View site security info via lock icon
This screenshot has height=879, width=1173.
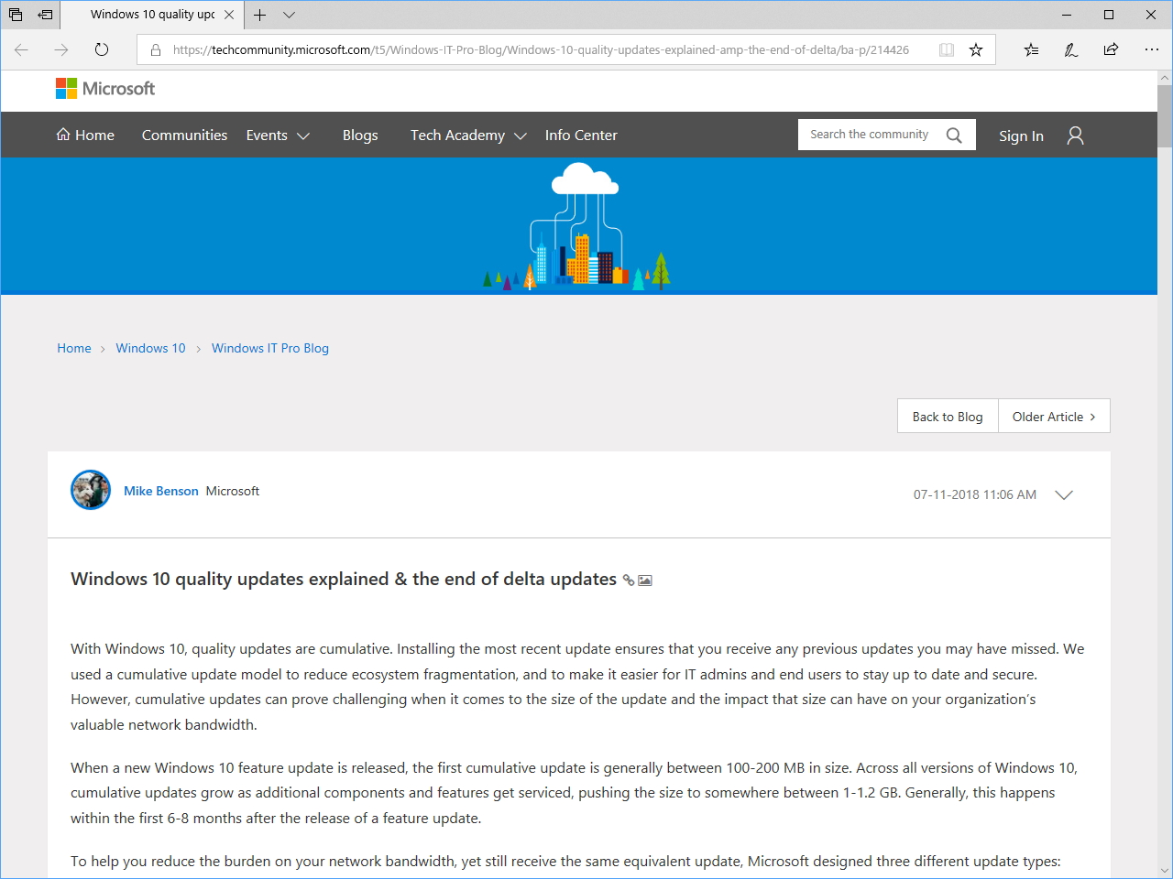tap(156, 50)
